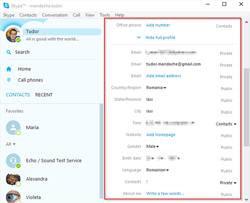Click the profile pane scroll down arrow
The width and height of the screenshot is (250, 203).
[246, 199]
